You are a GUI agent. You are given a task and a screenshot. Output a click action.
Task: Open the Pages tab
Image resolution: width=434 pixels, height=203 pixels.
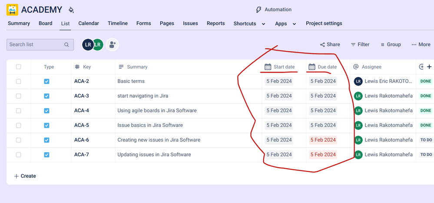(167, 23)
